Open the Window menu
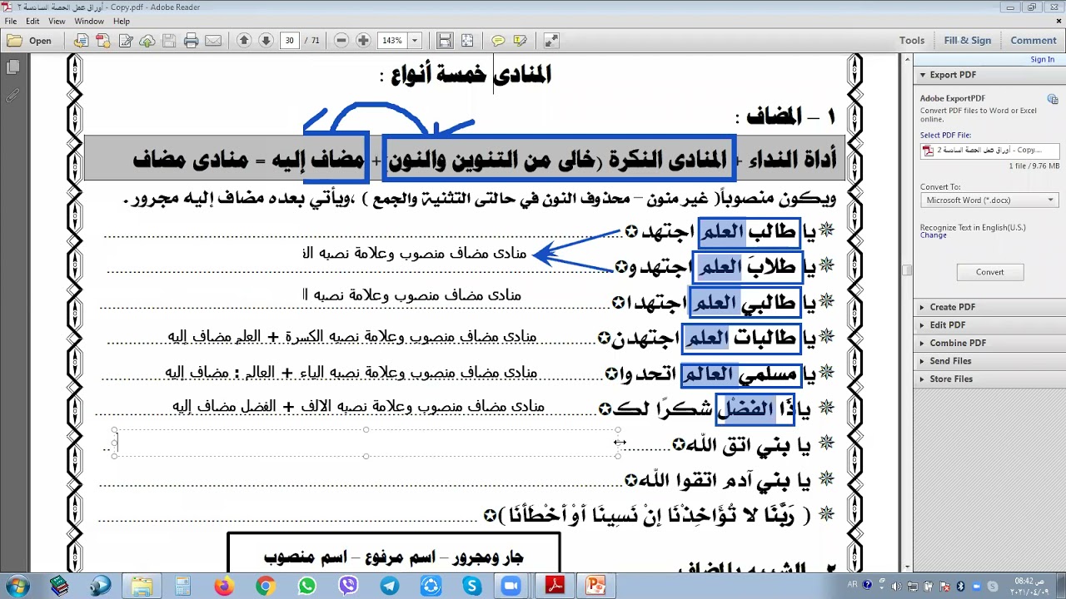Screen dimensions: 1066x599 point(89,21)
